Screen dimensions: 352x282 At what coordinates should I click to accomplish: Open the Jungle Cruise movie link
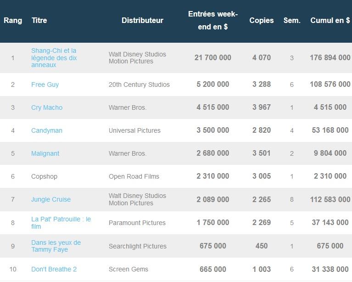click(51, 199)
